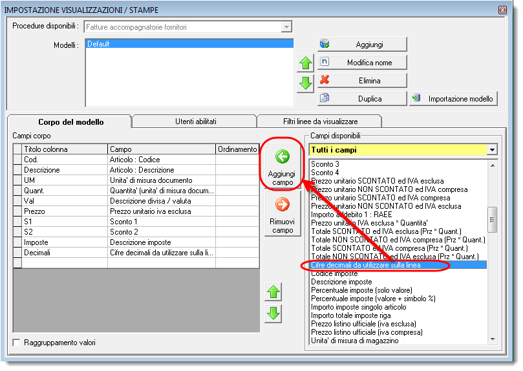Screen dimensions: 523x371
Task: Click Duplica to copy the model
Action: [362, 99]
